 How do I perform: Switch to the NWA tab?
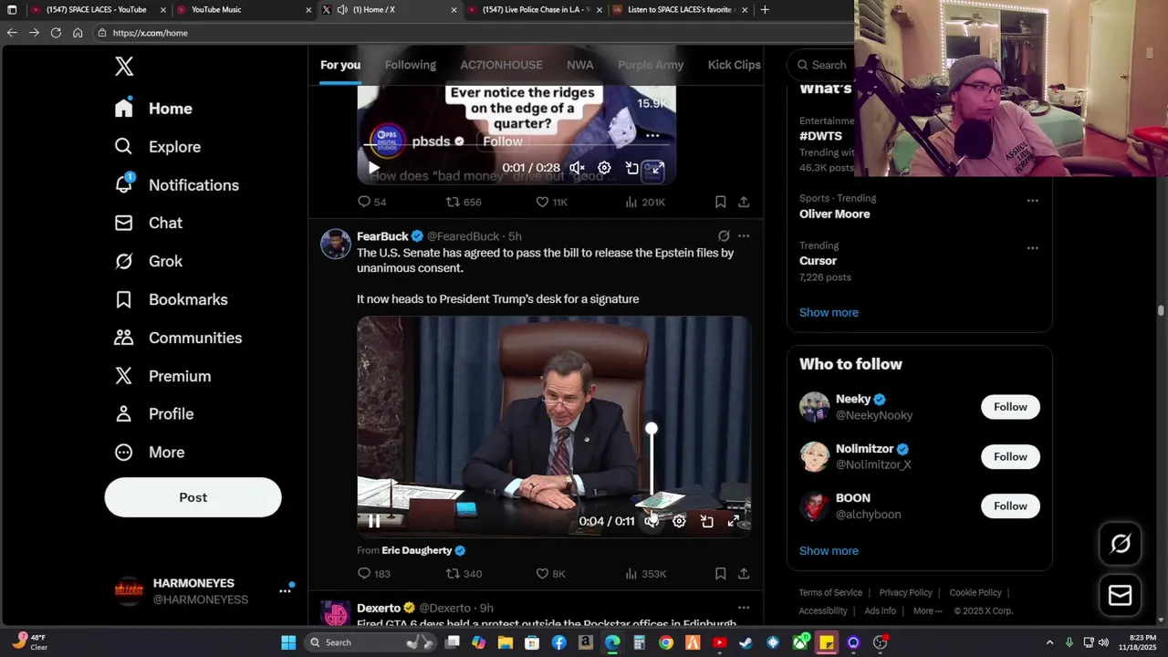pyautogui.click(x=579, y=65)
